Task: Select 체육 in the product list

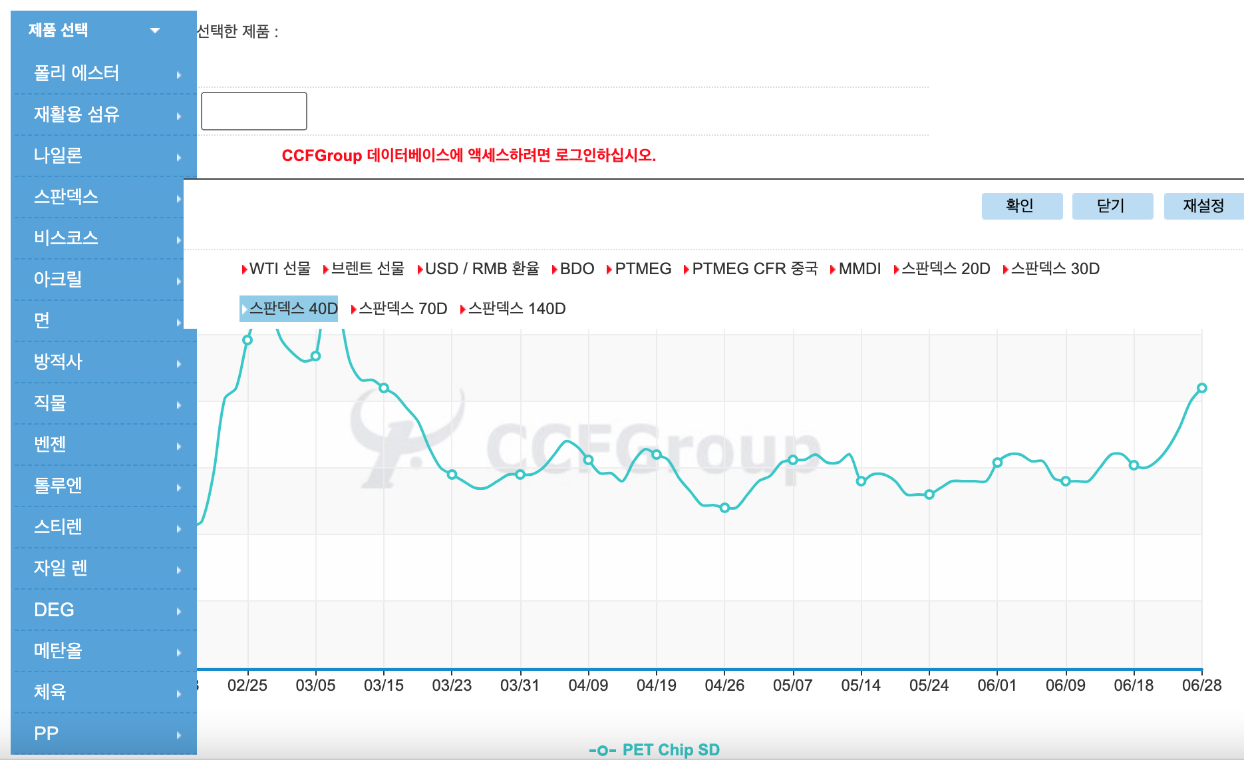Action: (x=104, y=692)
